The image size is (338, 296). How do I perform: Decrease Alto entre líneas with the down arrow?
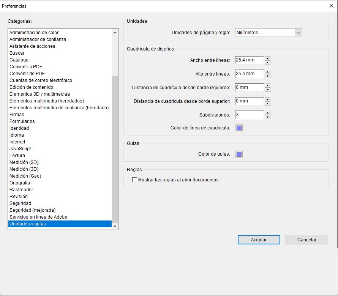pos(267,76)
